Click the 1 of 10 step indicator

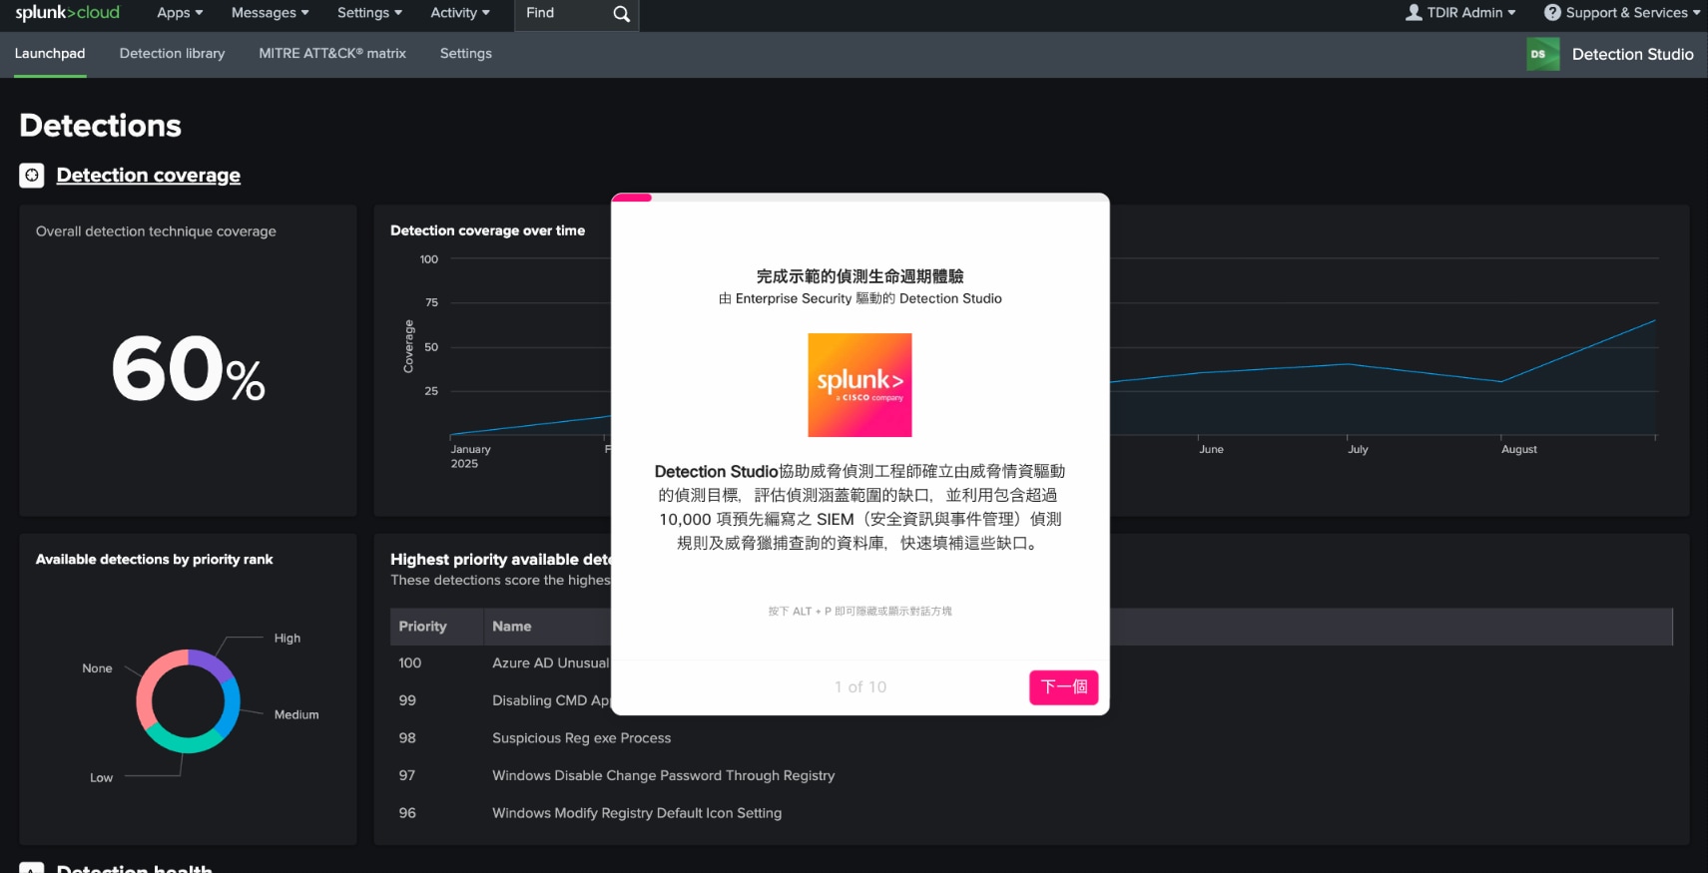click(860, 687)
